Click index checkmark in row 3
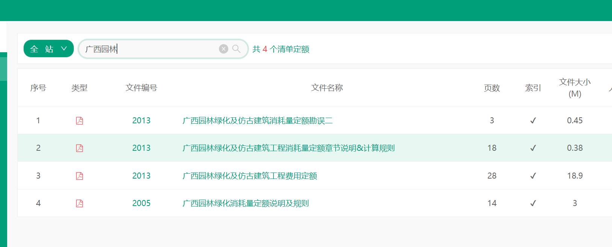The width and height of the screenshot is (612, 247). coord(533,176)
